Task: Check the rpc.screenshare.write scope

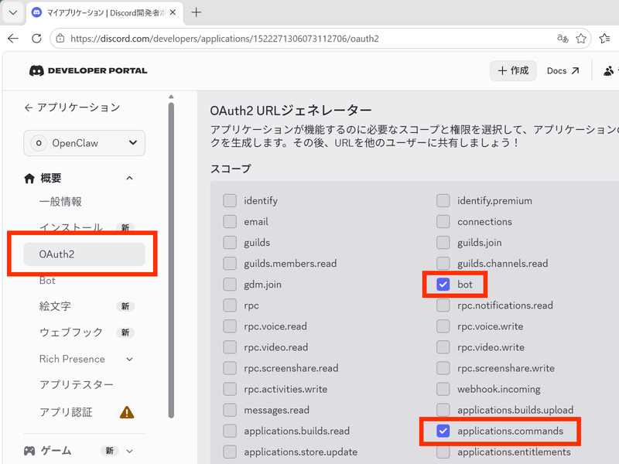Action: (x=443, y=368)
